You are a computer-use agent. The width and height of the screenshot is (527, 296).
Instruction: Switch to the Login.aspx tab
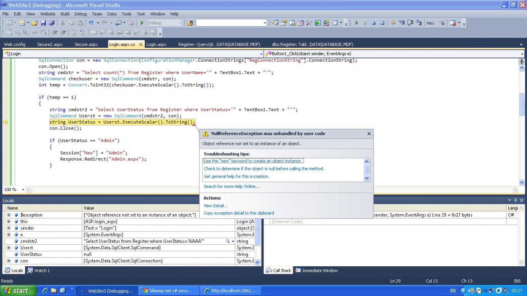click(x=156, y=44)
